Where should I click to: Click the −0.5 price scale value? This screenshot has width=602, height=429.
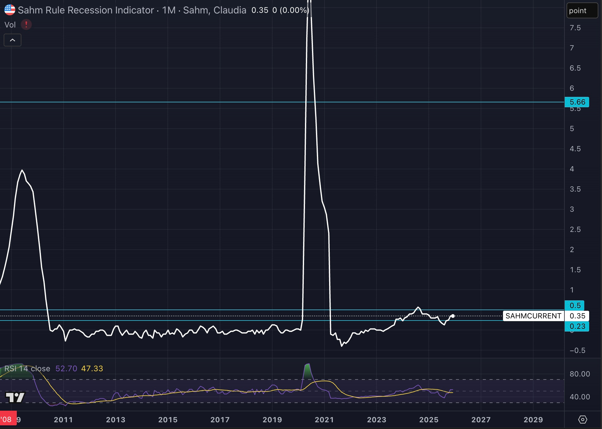coord(577,350)
